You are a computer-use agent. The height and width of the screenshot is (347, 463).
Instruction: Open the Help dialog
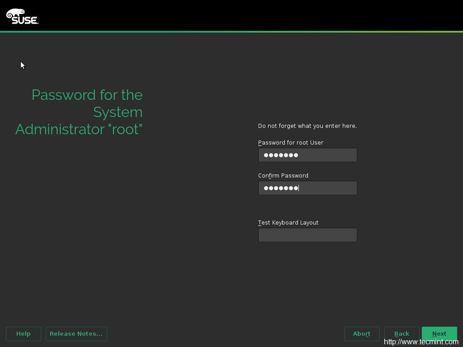[24, 334]
